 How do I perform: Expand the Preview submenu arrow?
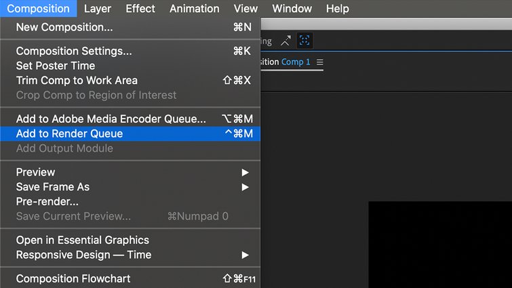tap(245, 172)
